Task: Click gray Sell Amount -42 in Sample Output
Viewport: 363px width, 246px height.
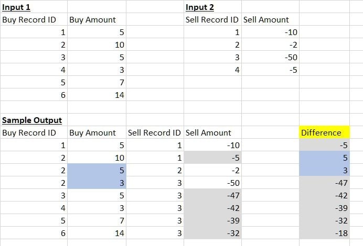Action: tap(212, 208)
